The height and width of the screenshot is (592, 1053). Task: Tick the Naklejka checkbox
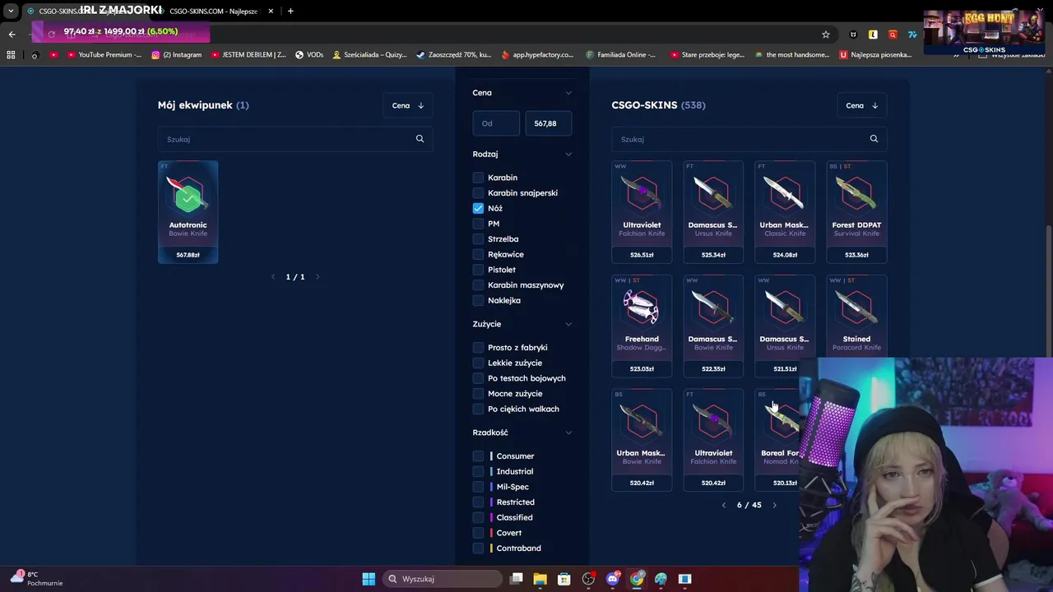coord(478,300)
